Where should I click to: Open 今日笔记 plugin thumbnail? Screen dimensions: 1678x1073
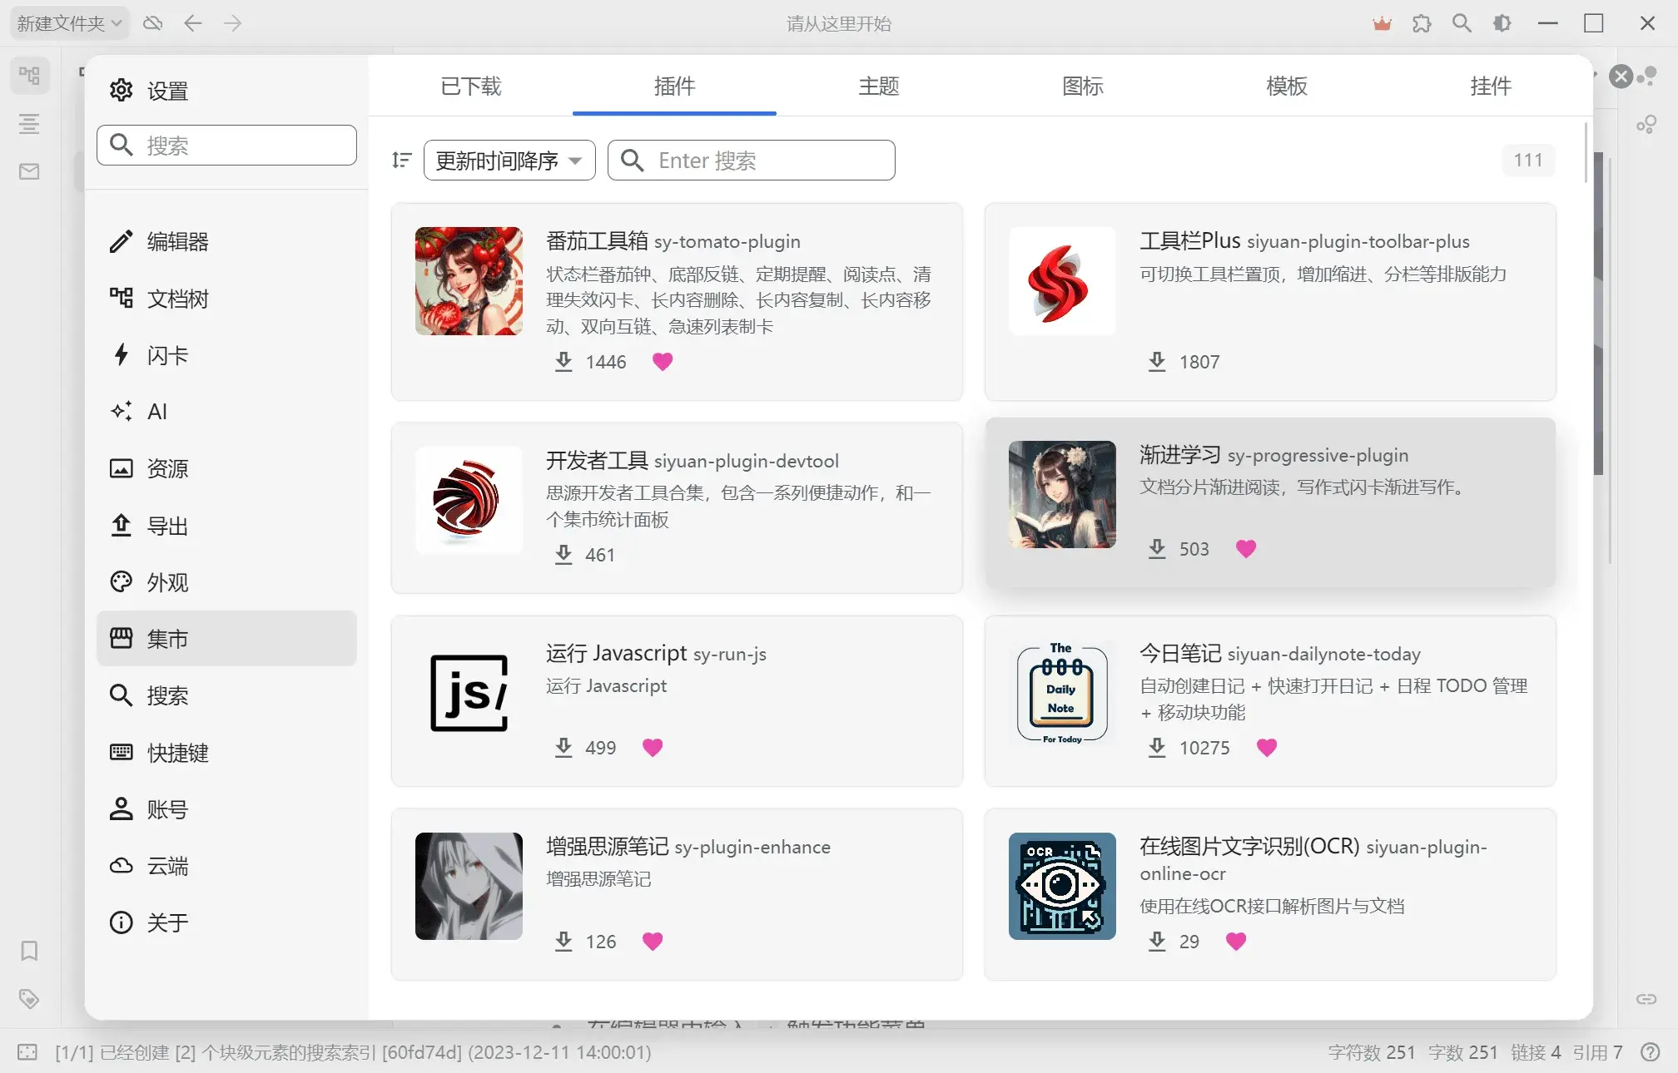pos(1062,693)
